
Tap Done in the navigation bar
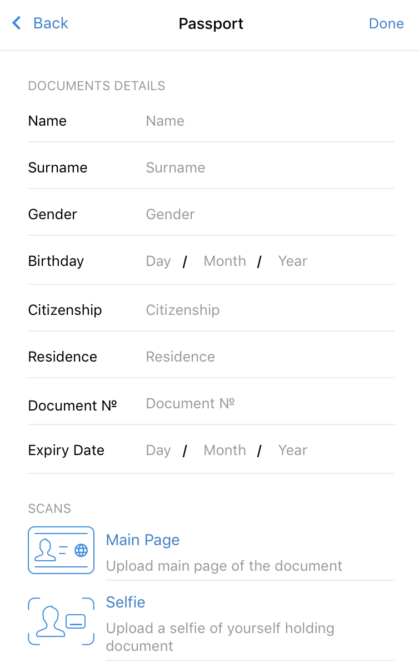pyautogui.click(x=386, y=23)
